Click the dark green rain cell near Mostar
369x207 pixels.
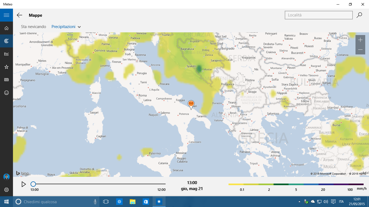tap(199, 69)
